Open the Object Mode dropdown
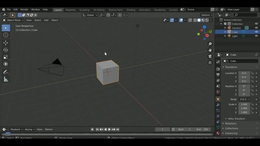Viewport: 260px width, 146px height. (13, 20)
